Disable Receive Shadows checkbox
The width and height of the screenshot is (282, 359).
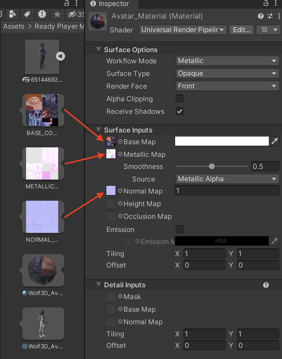(x=179, y=111)
